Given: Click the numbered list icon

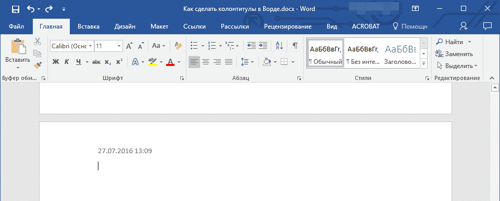Looking at the screenshot, I should pyautogui.click(x=211, y=46).
